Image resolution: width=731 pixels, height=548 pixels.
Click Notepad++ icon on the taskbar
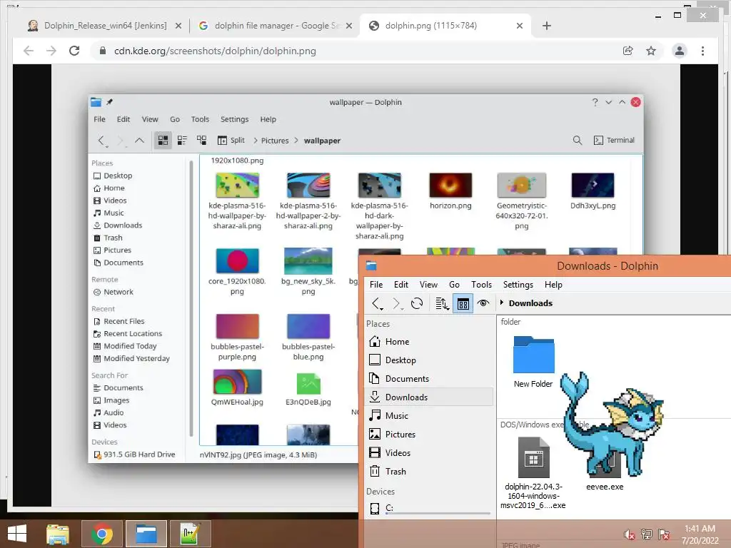pos(190,534)
